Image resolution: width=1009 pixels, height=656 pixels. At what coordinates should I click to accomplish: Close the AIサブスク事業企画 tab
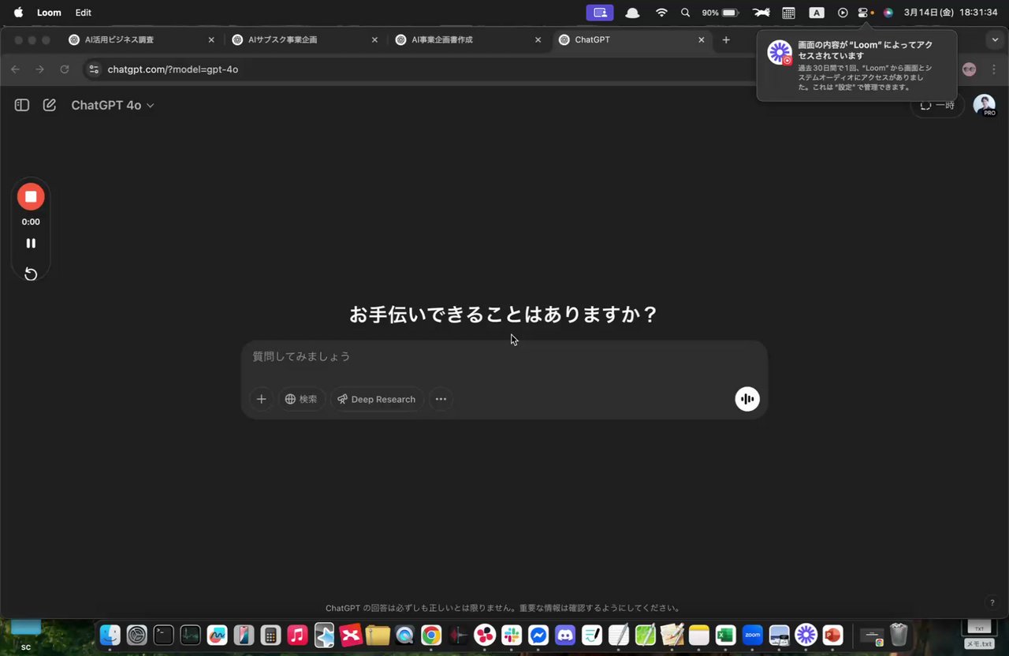tap(374, 39)
